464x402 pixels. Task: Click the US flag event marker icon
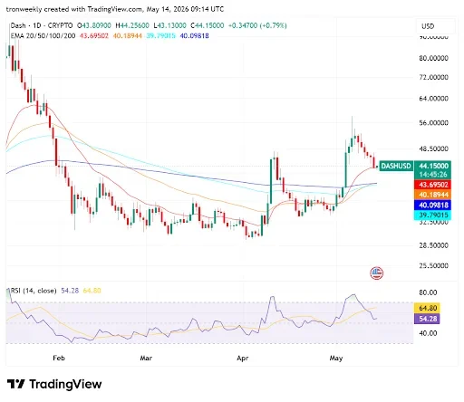(x=376, y=273)
